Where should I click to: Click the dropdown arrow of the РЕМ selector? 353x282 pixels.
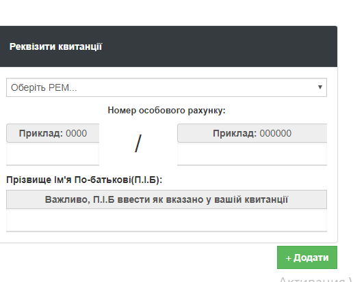(x=320, y=87)
